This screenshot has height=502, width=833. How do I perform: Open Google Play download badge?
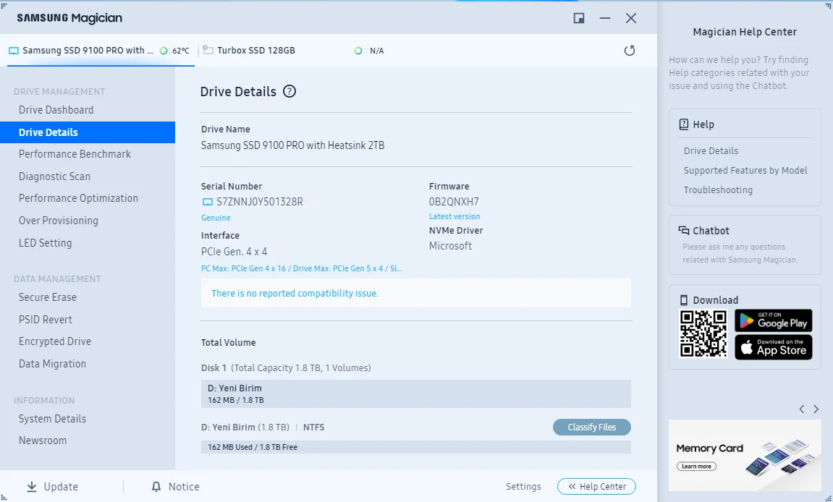pyautogui.click(x=773, y=320)
